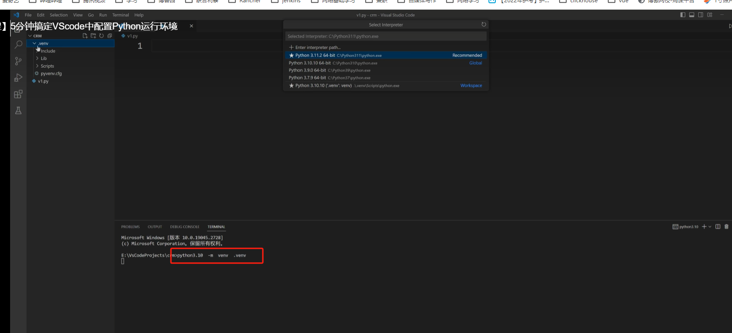Switch to the DEBUG CONSOLE tab

pos(185,227)
